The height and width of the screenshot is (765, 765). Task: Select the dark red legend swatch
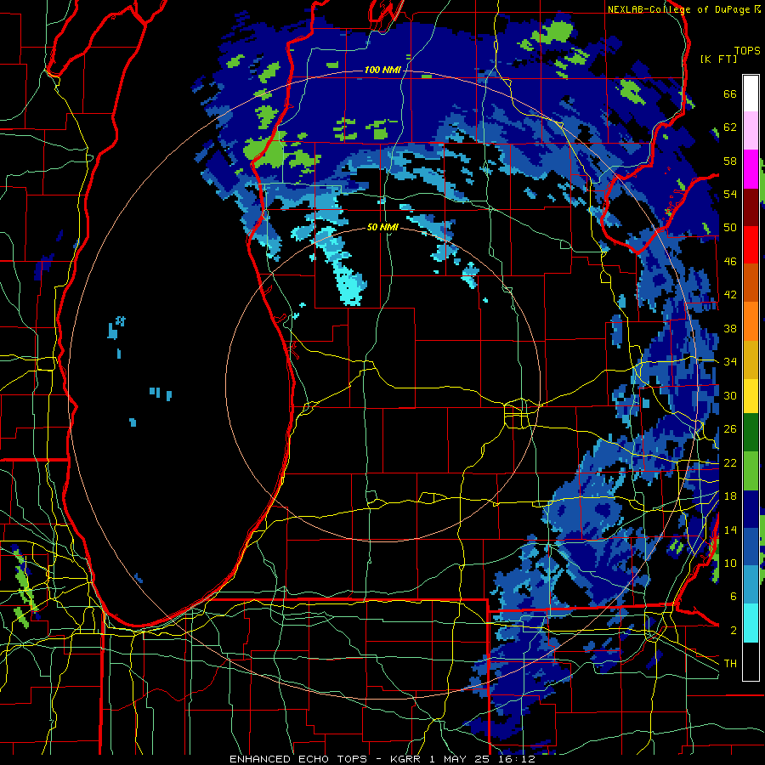click(751, 207)
